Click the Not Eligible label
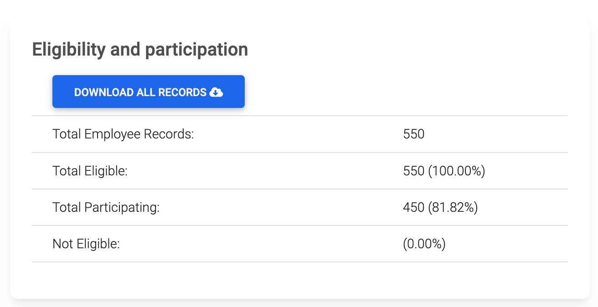 [x=86, y=244]
